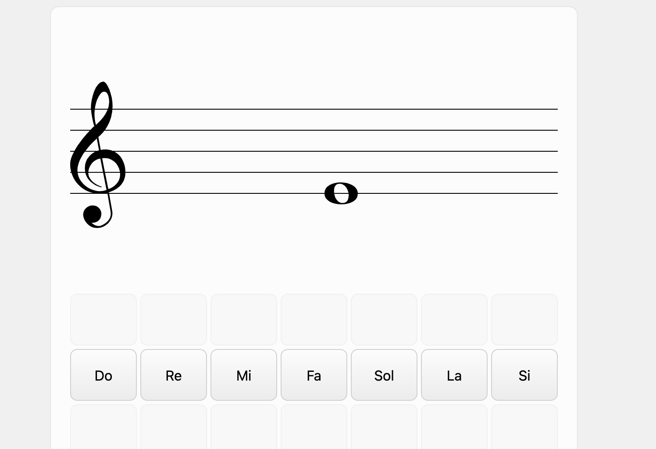Click the blank key directly above Do

click(x=103, y=320)
